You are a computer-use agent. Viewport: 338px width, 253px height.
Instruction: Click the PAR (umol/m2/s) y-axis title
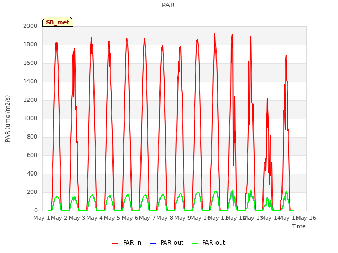(x=7, y=119)
